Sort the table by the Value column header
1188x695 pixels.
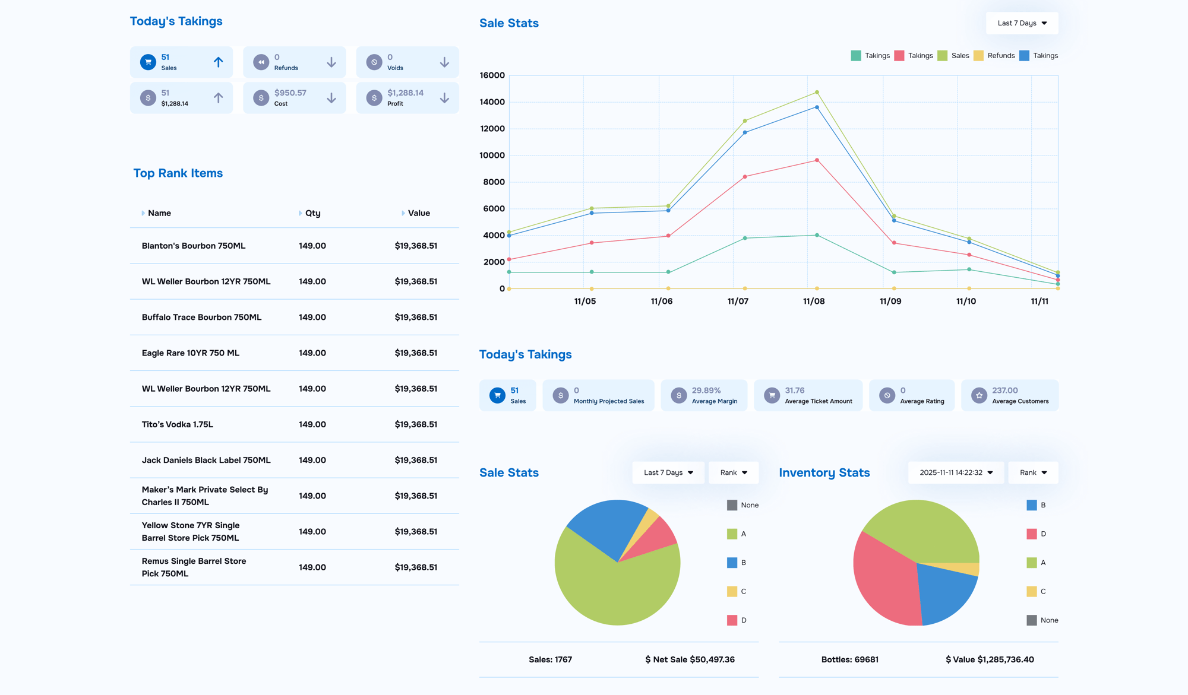(419, 213)
